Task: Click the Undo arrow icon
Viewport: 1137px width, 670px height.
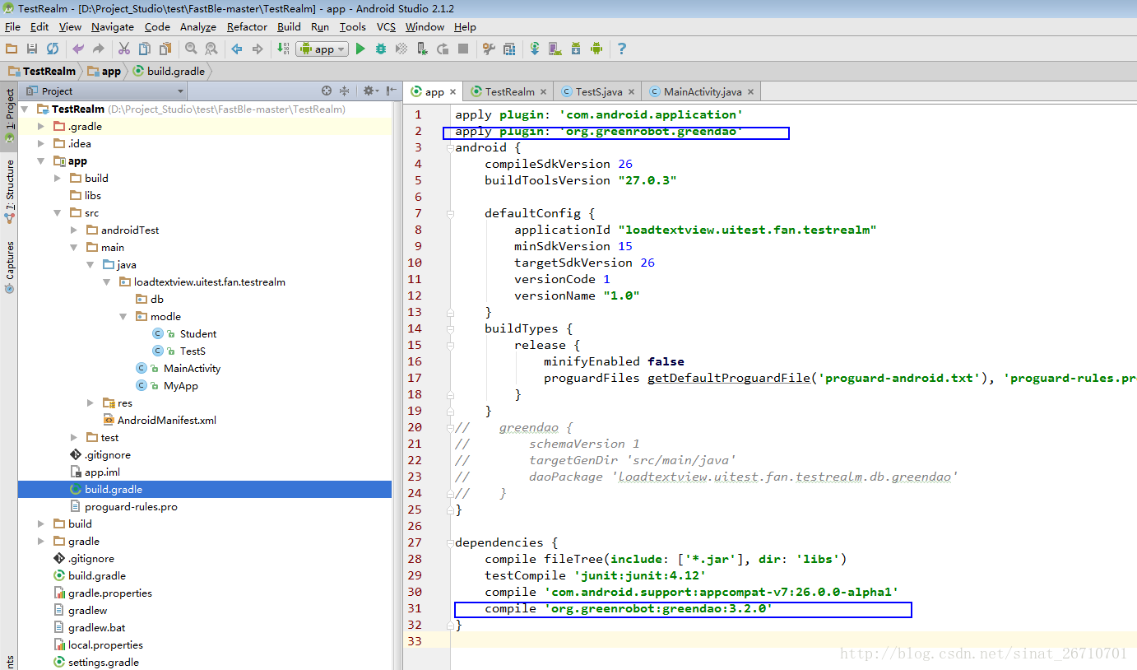Action: point(78,49)
